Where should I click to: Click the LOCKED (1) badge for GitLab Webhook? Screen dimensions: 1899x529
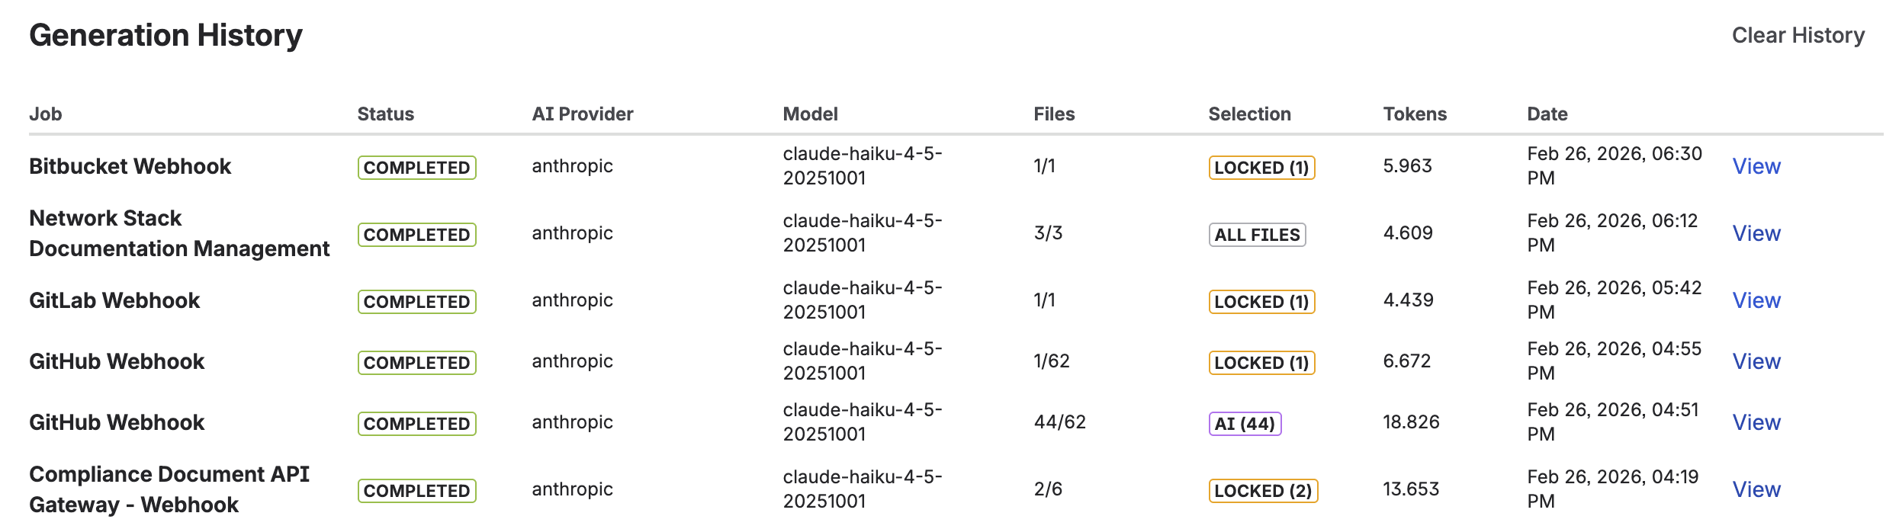[1261, 302]
